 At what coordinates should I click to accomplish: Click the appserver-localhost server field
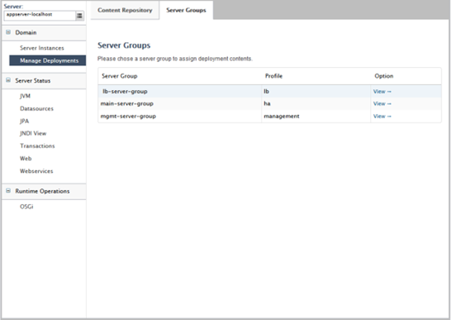(40, 16)
